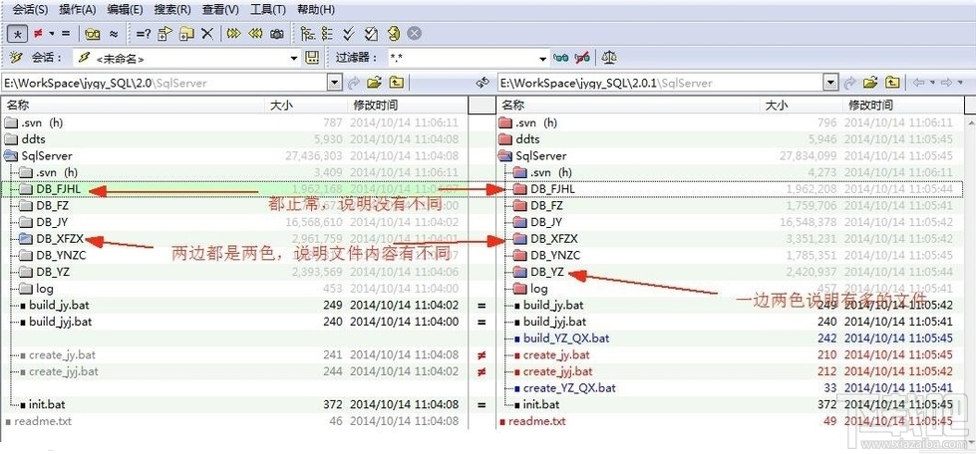Click left pane Browse folder icon
The image size is (976, 454).
click(374, 82)
